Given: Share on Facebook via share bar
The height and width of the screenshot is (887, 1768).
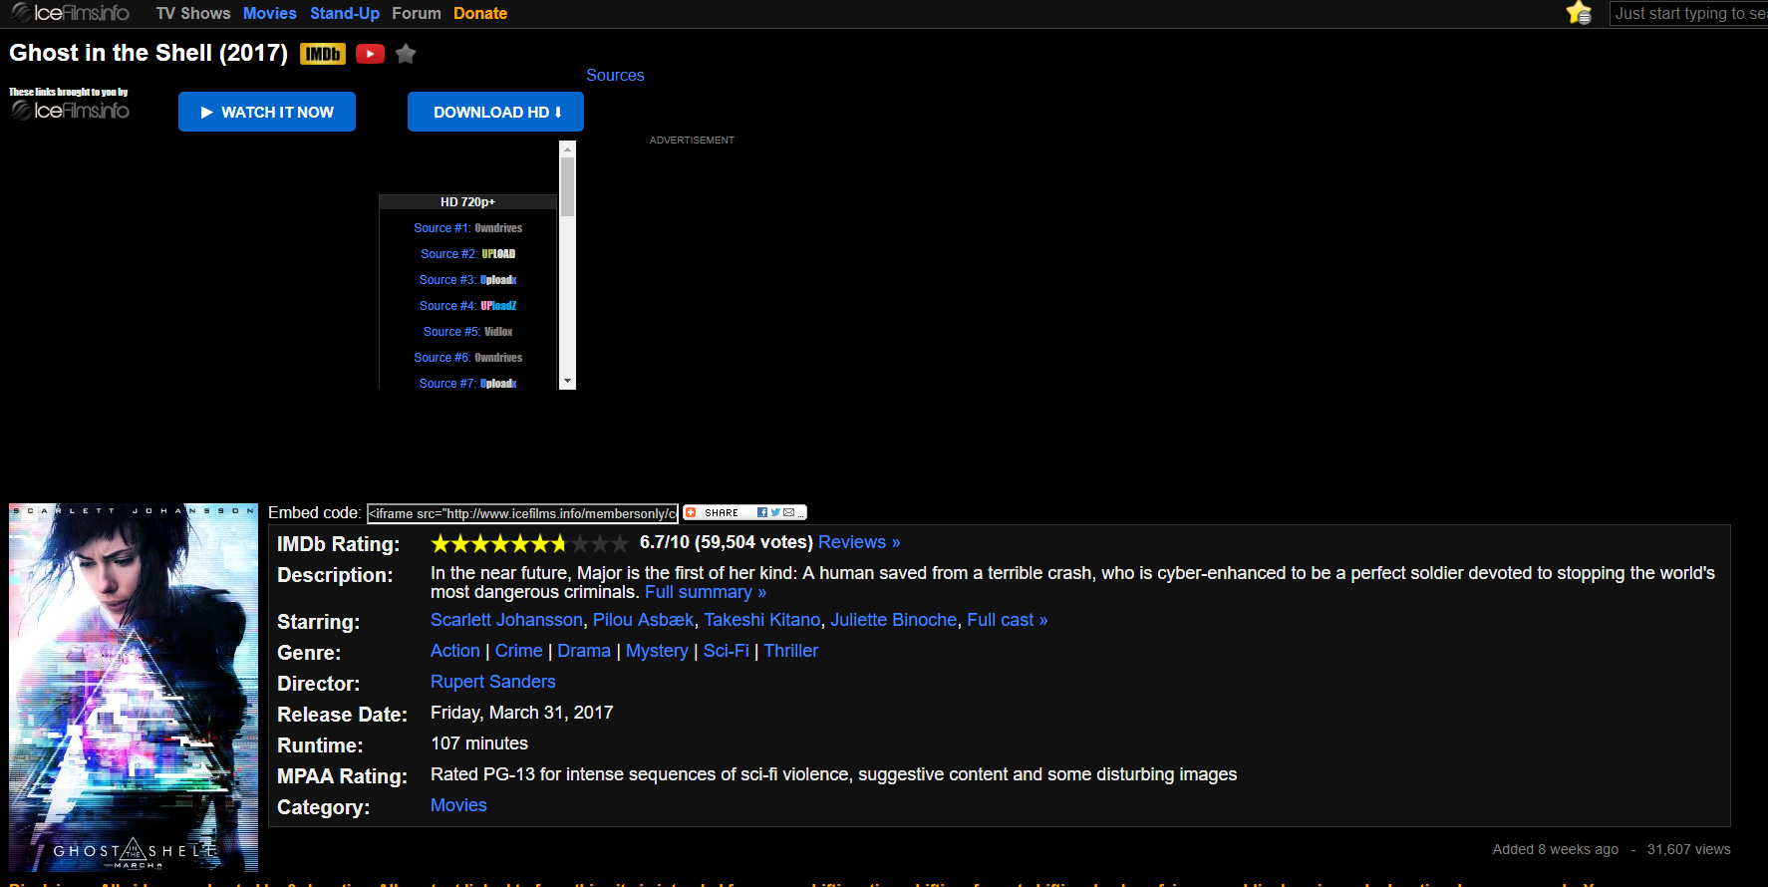Looking at the screenshot, I should tap(762, 513).
